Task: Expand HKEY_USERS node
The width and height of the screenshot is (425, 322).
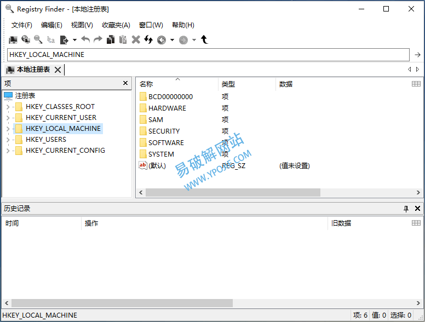Action: 8,140
